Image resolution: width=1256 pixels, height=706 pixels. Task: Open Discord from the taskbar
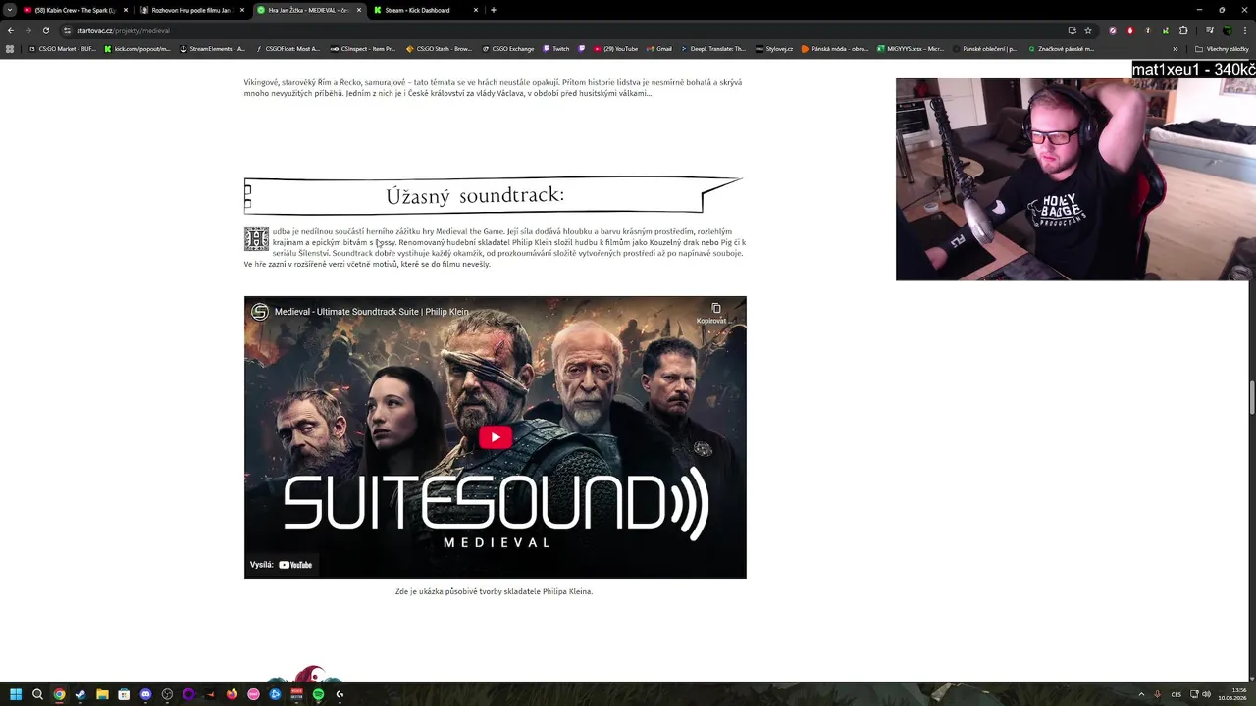(x=145, y=694)
